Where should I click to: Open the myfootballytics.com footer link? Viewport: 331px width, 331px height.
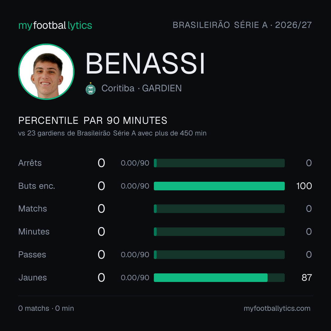(x=277, y=308)
